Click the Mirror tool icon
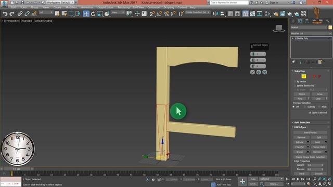The image size is (333, 187). [x=215, y=14]
